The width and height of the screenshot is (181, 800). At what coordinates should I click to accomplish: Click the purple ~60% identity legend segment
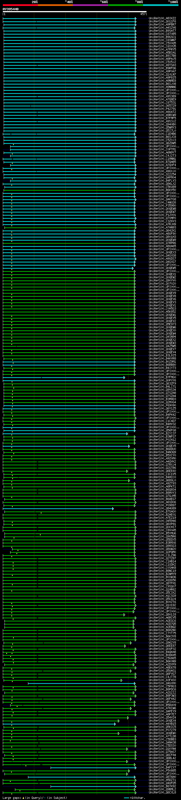90,5
